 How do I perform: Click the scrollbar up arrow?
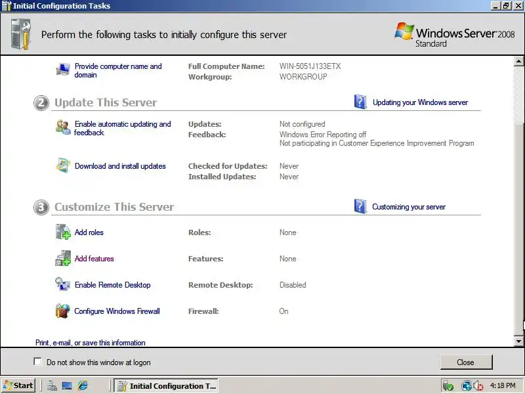[x=518, y=61]
